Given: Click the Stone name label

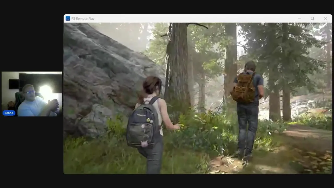Looking at the screenshot, I should coord(9,113).
